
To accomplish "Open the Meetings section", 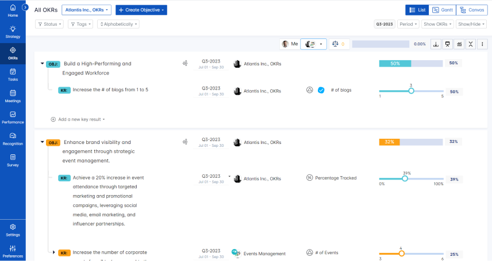I will point(13,96).
